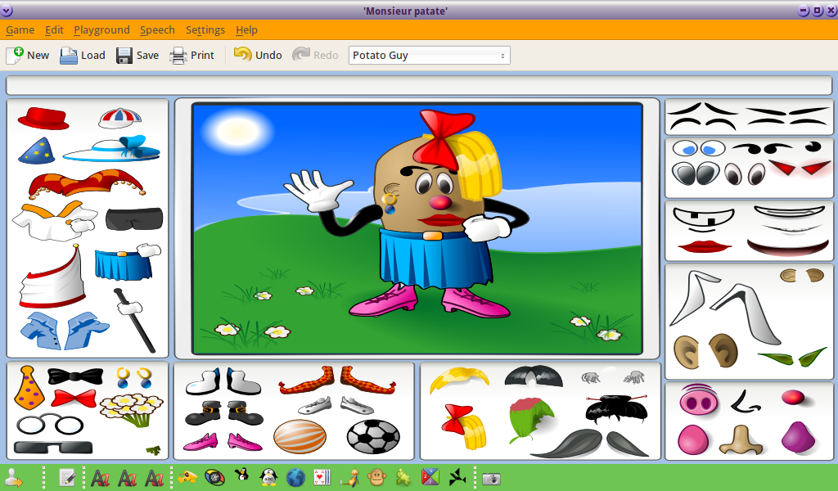Choose the checkered jester shoes
The height and width of the screenshot is (491, 838).
click(x=337, y=380)
